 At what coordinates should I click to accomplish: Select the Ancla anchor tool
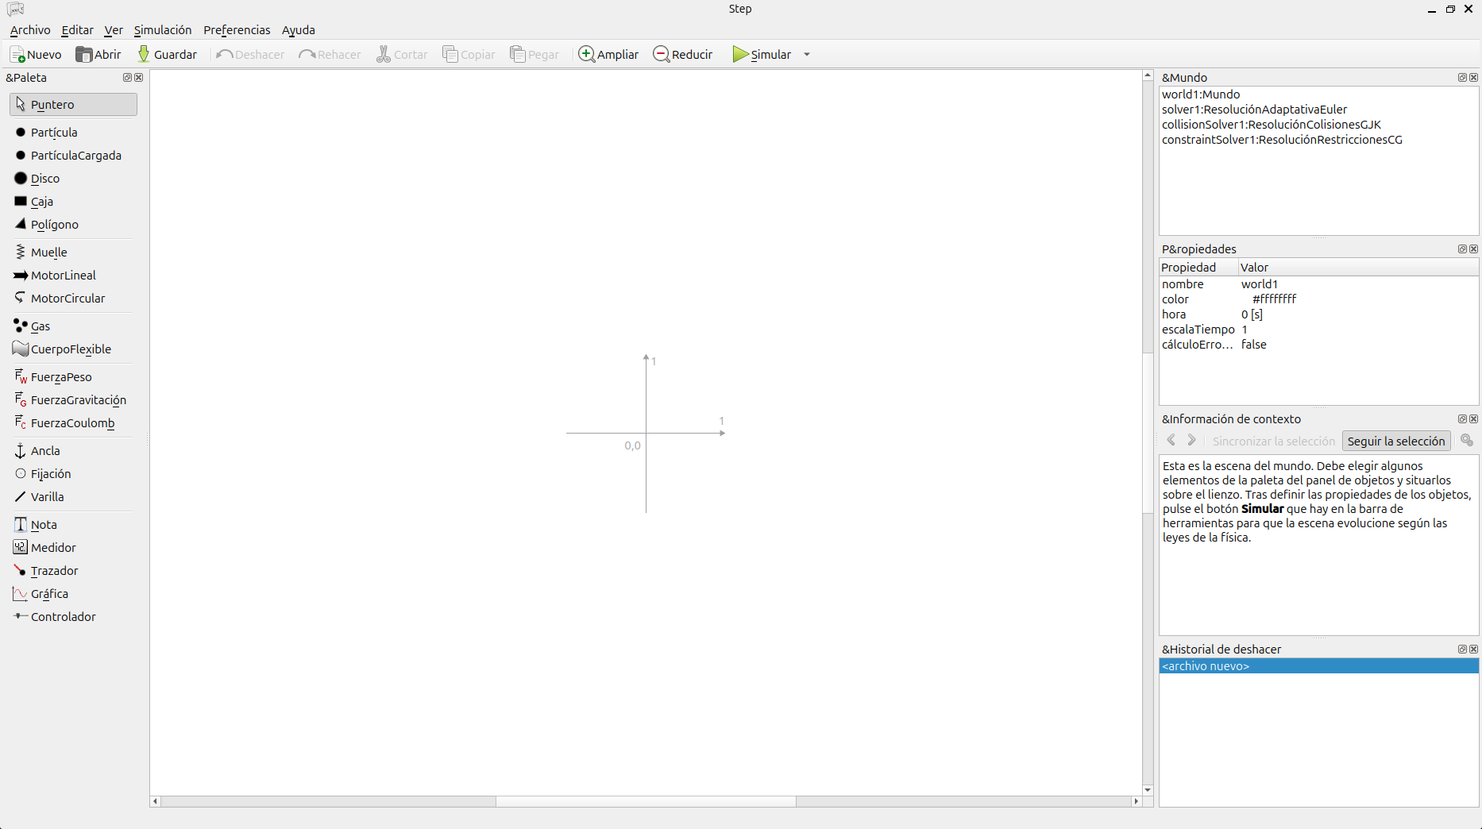click(44, 451)
